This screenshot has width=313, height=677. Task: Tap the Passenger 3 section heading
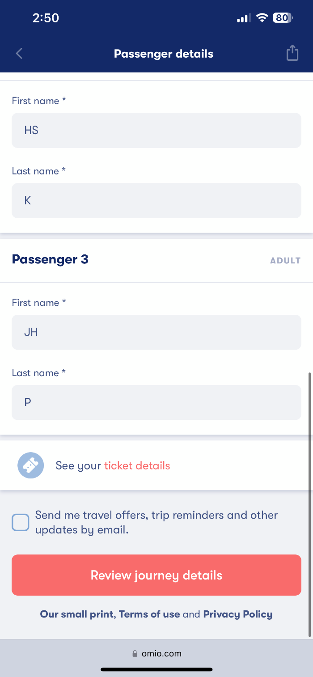click(50, 259)
